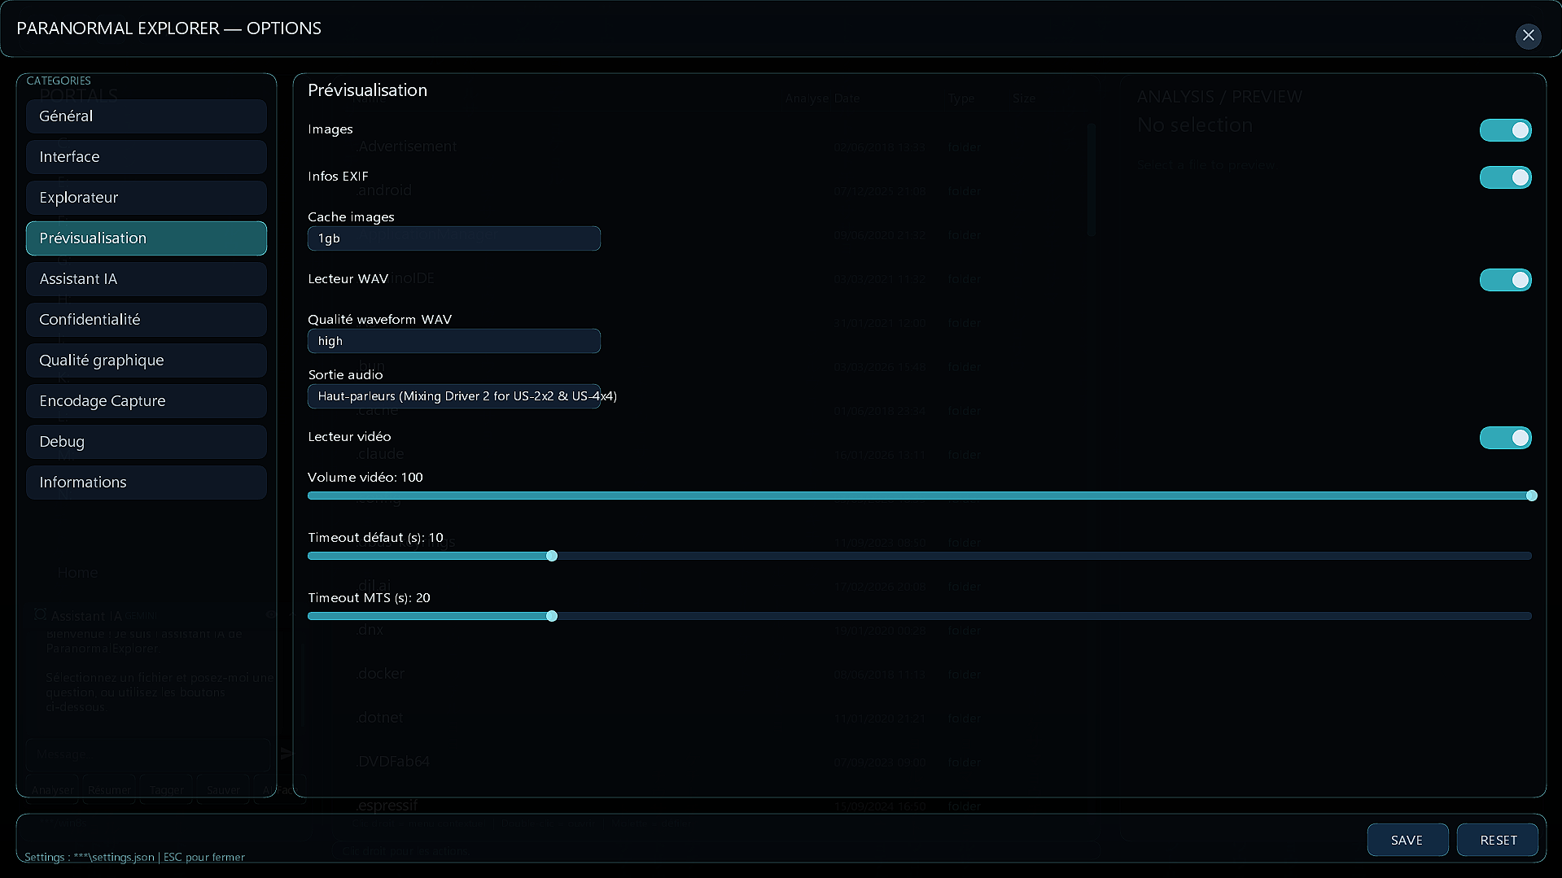Switch to the Debug category
This screenshot has height=878, width=1562.
click(x=147, y=442)
